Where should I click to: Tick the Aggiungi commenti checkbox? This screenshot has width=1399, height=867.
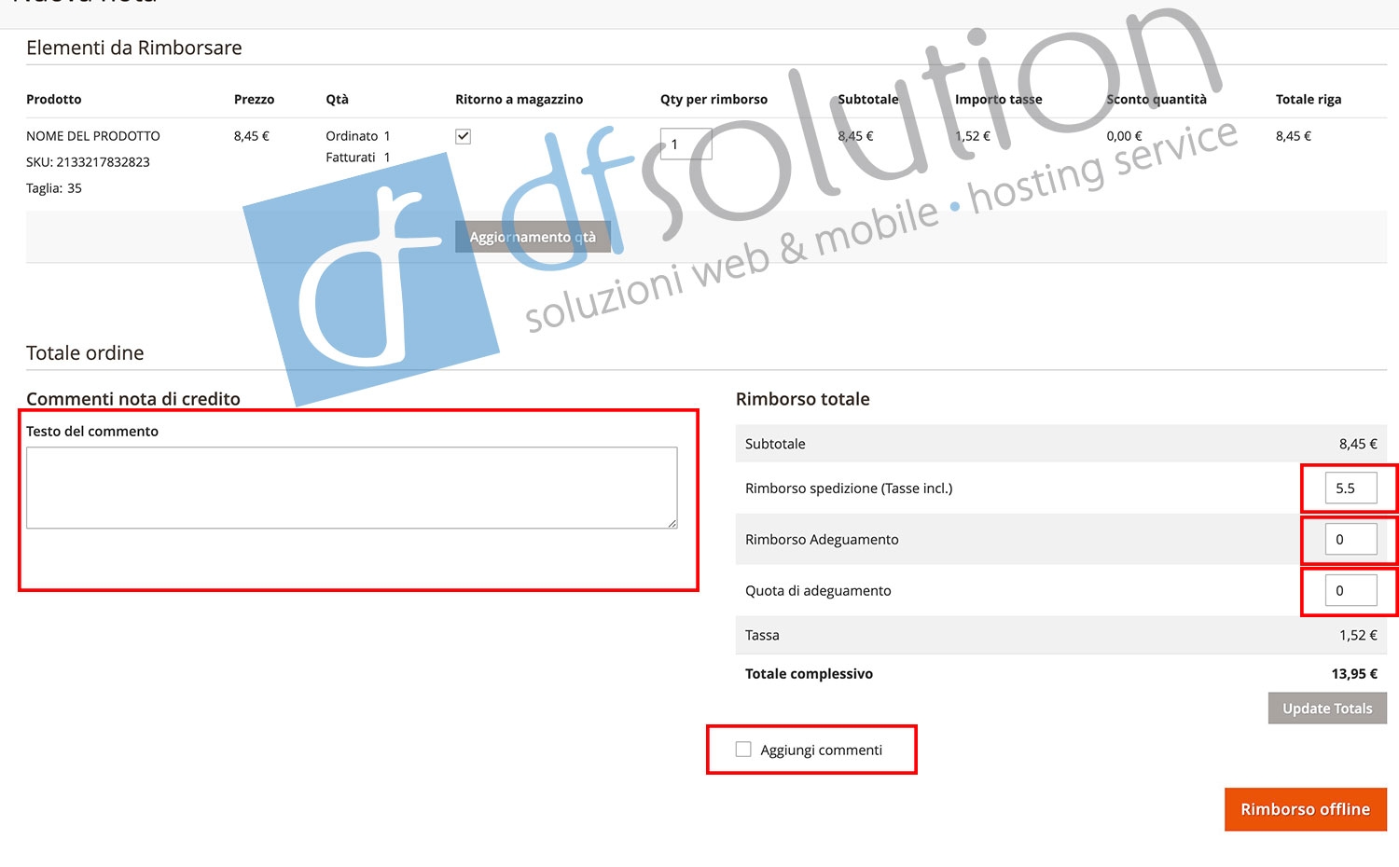743,750
